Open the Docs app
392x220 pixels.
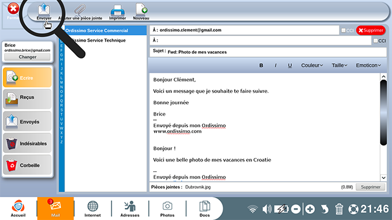[x=204, y=209]
